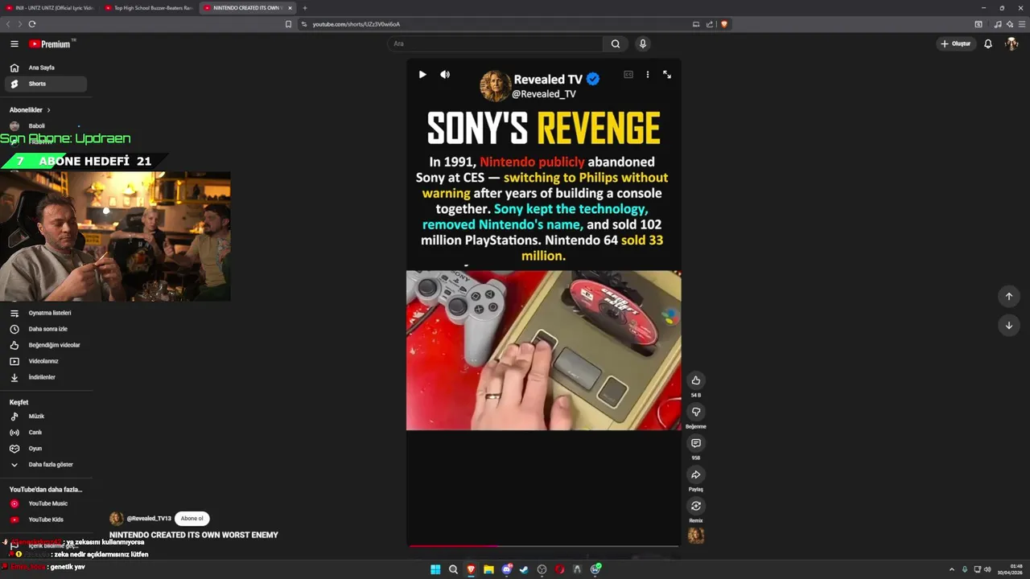Open Windows Start menu
Viewport: 1030px width, 579px height.
(x=435, y=569)
